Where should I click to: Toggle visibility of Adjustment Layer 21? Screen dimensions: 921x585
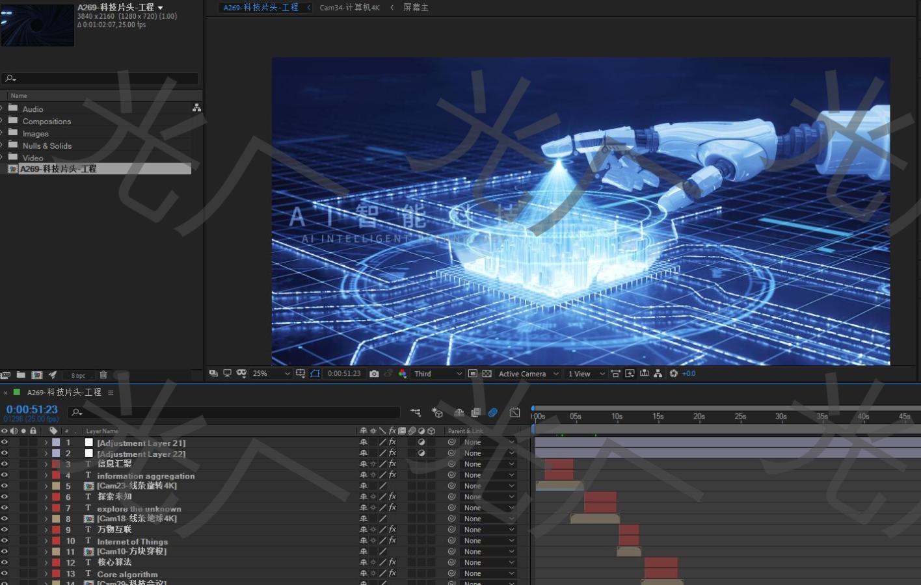click(x=4, y=443)
